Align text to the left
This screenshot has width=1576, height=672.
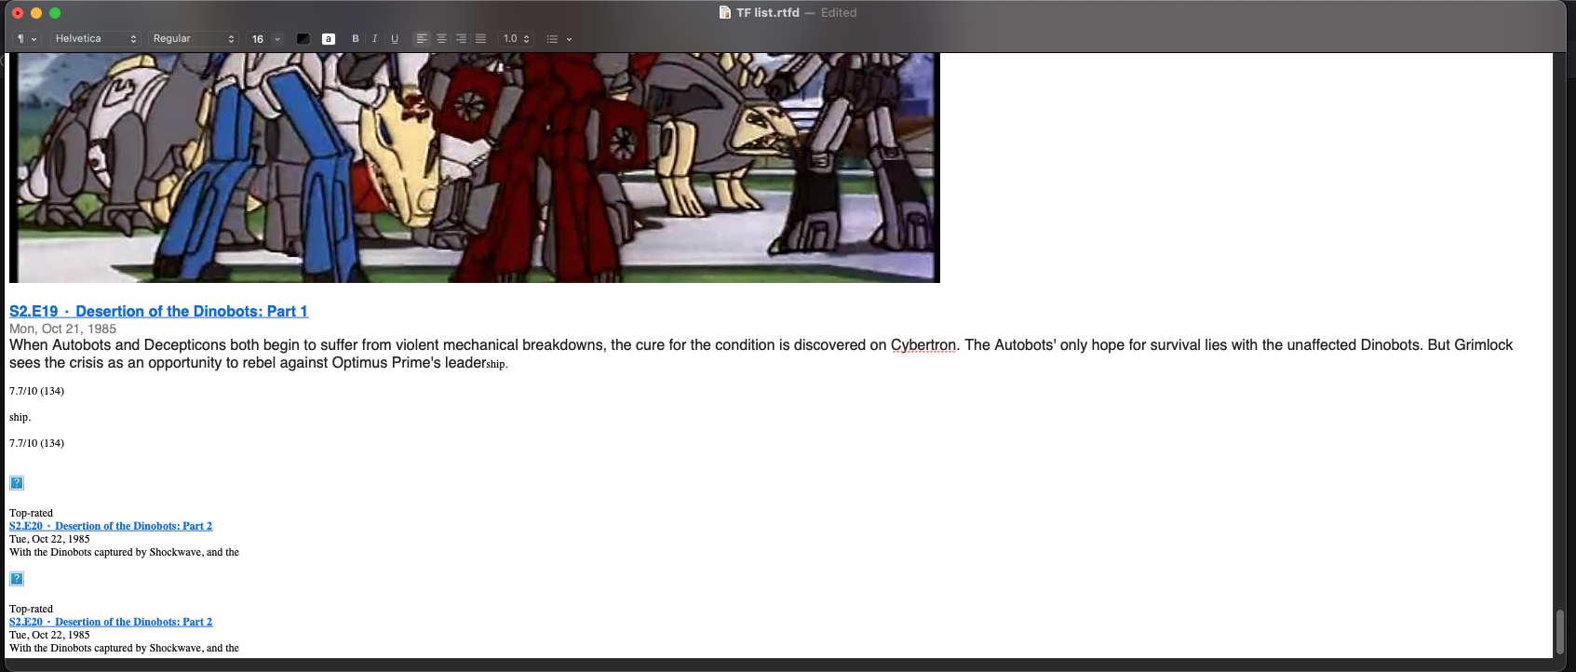click(x=422, y=39)
